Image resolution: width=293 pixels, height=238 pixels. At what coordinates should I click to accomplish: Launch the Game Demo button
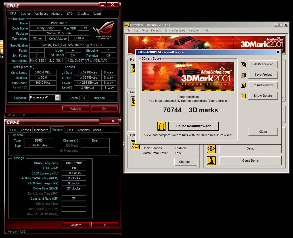pos(250,161)
